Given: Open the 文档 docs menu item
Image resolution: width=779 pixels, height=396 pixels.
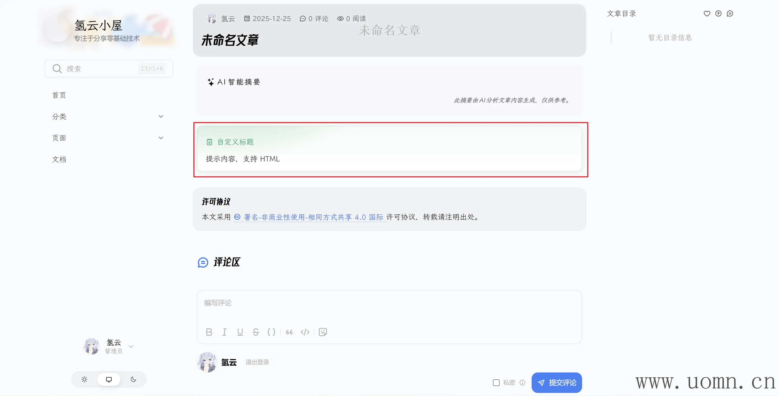Looking at the screenshot, I should point(59,159).
